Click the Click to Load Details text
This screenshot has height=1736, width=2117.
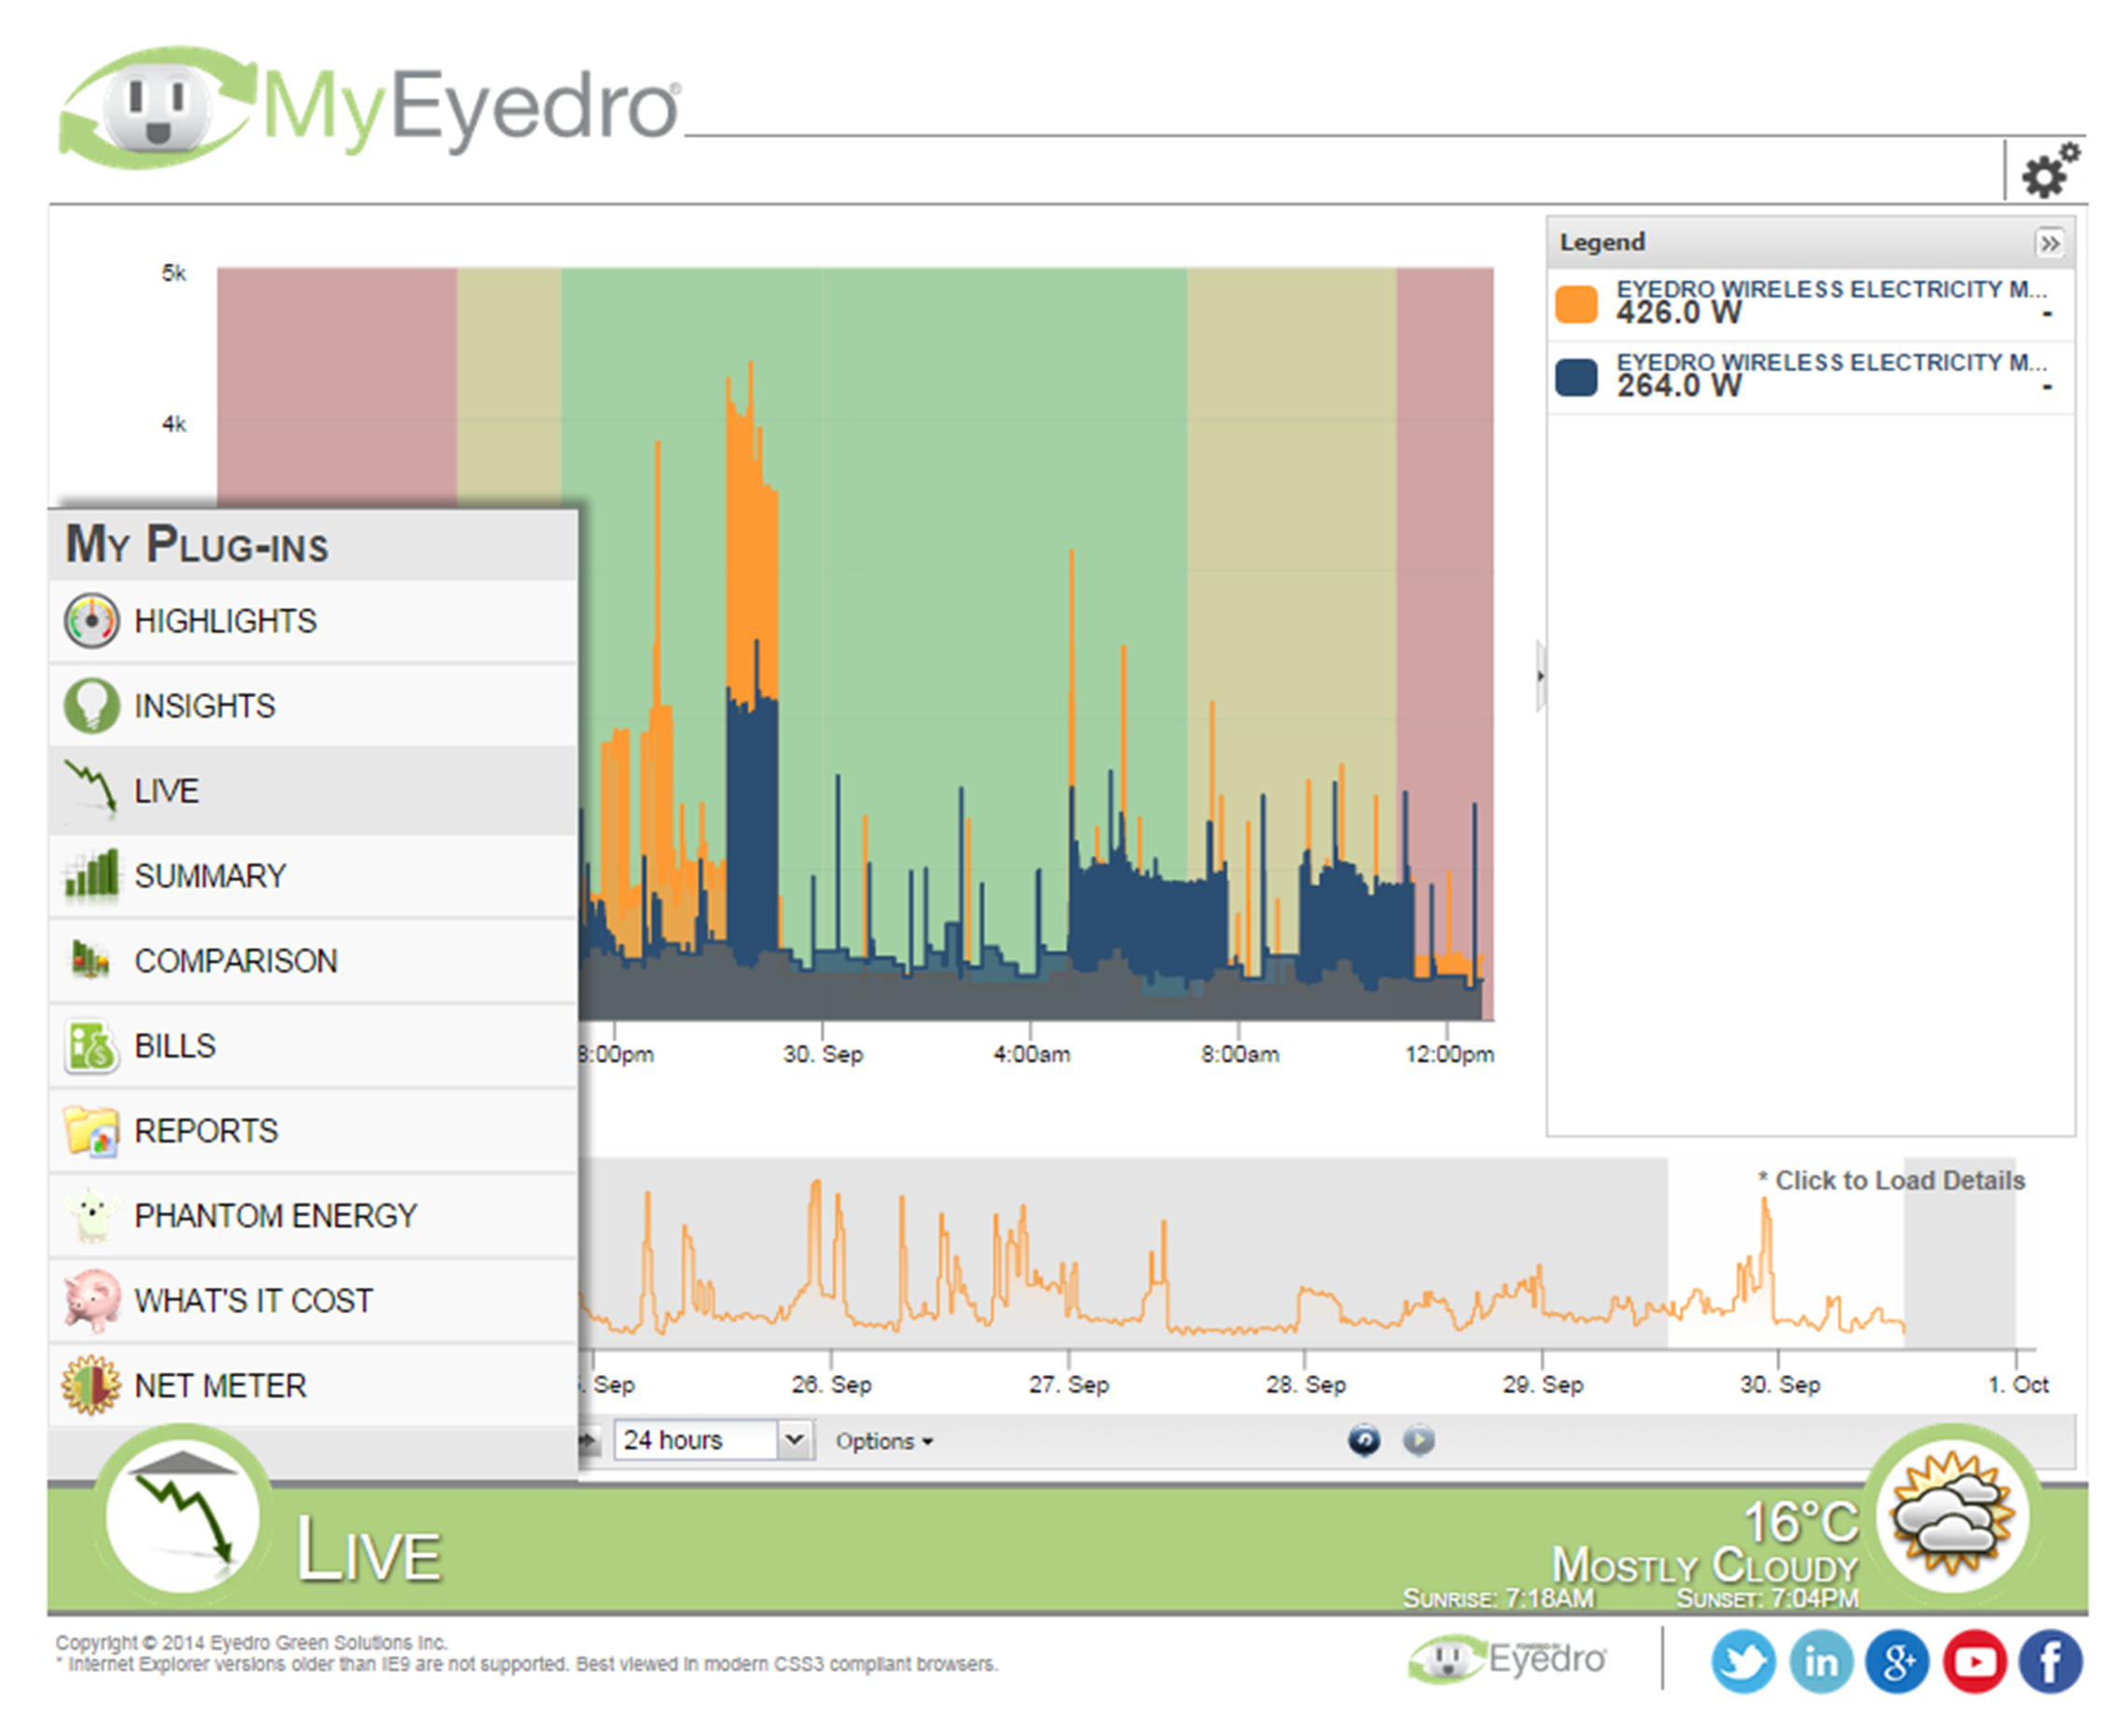click(x=1891, y=1181)
